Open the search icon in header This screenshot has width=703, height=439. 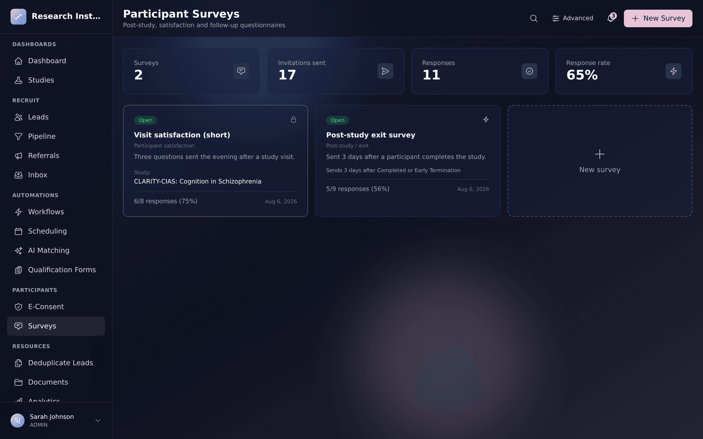534,18
